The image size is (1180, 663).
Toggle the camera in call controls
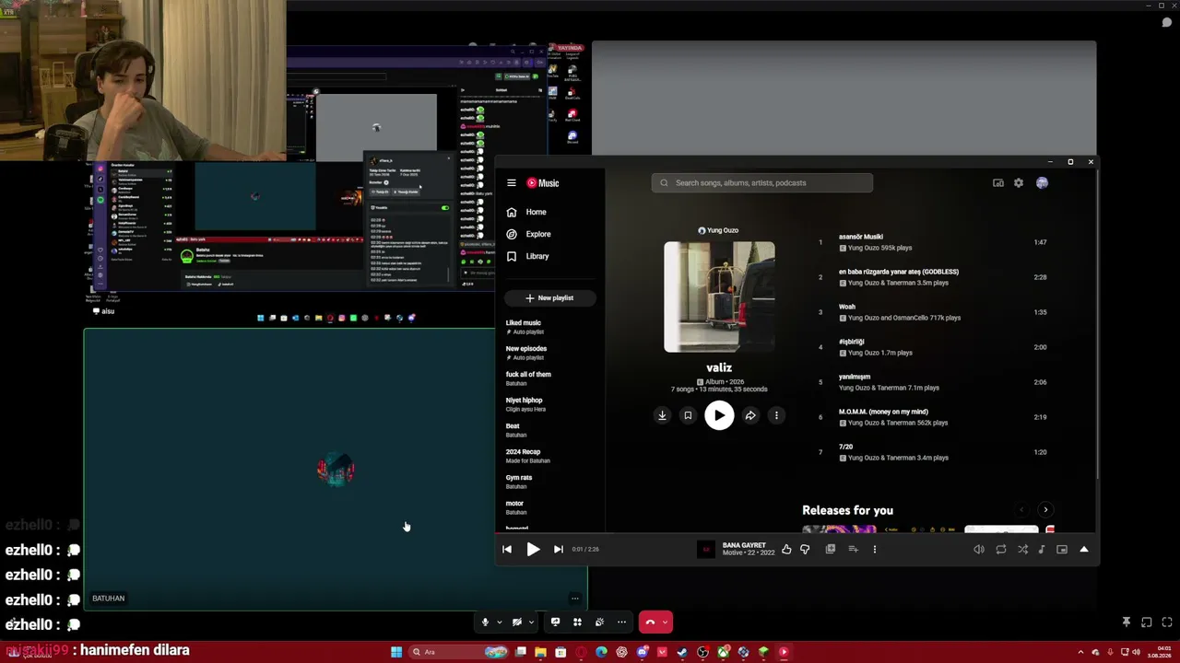point(517,622)
